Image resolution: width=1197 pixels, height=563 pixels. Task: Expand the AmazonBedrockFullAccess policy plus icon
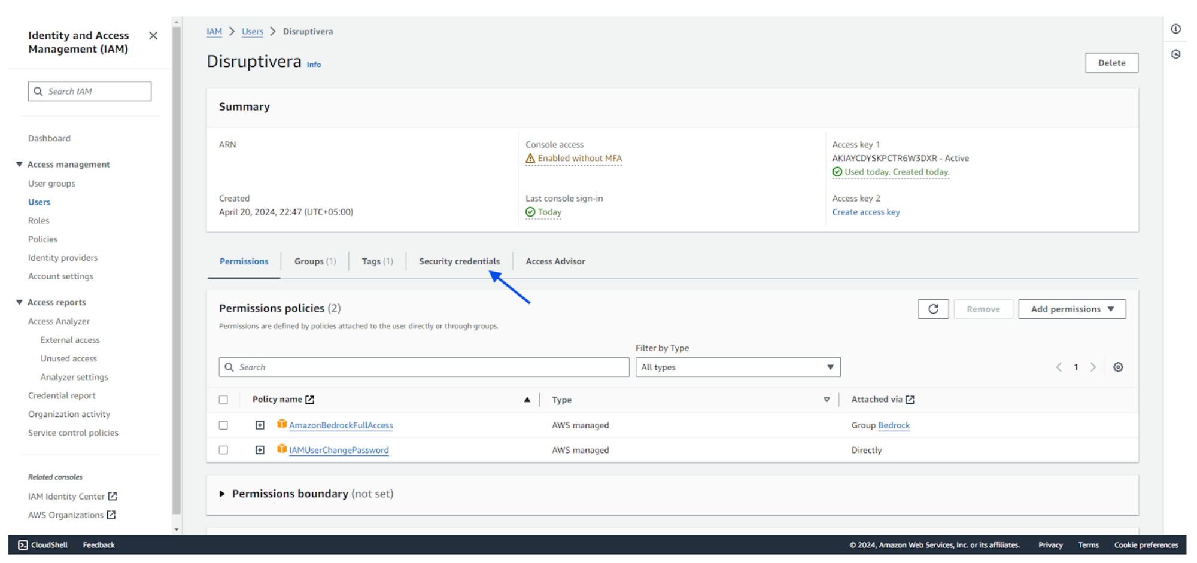260,425
